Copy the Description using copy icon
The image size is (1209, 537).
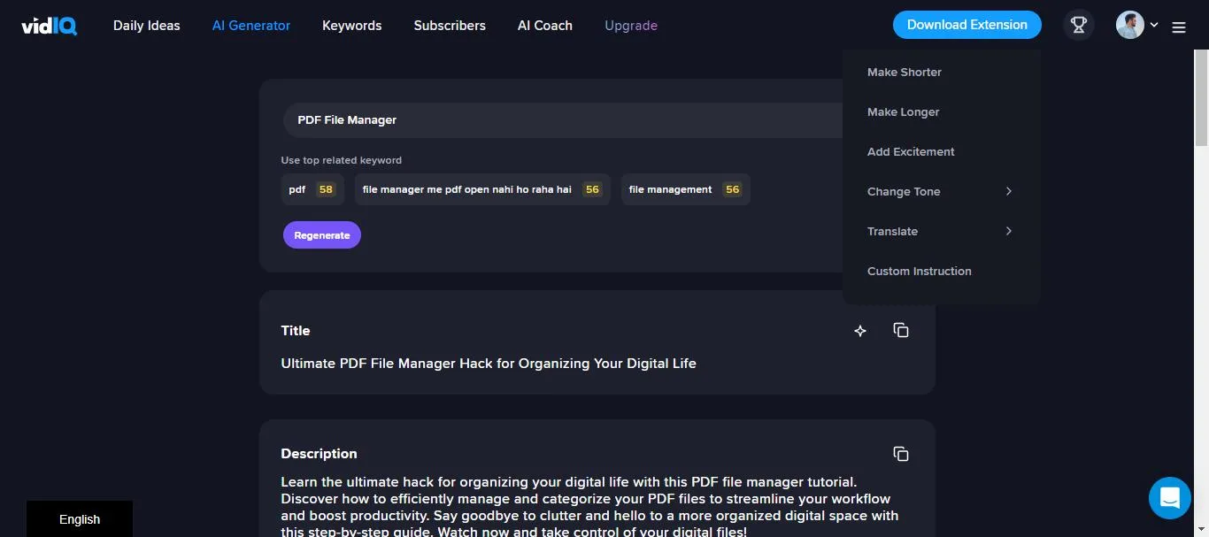pos(901,454)
